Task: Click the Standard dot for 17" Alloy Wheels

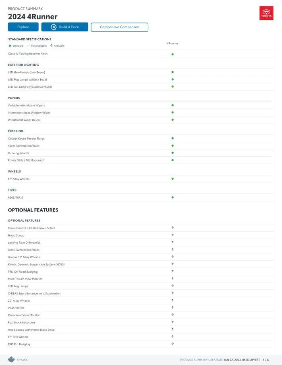Action: [172, 178]
